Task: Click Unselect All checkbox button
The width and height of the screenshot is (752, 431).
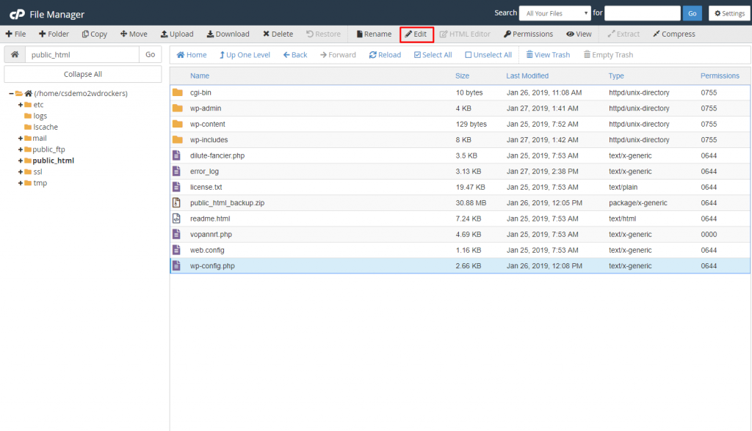Action: (488, 55)
